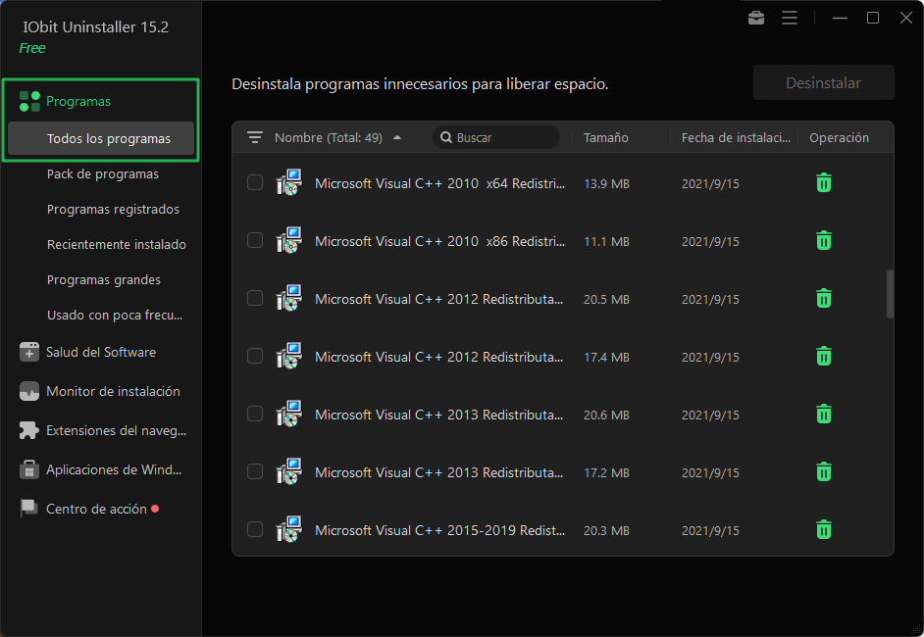924x637 pixels.
Task: Click the Nombre (Total: 49) header
Action: [329, 138]
